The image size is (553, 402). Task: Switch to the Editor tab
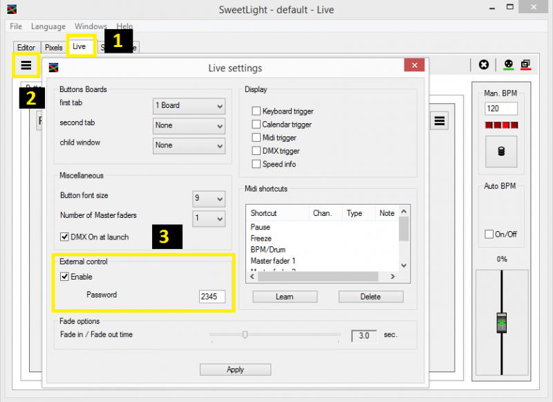(26, 47)
